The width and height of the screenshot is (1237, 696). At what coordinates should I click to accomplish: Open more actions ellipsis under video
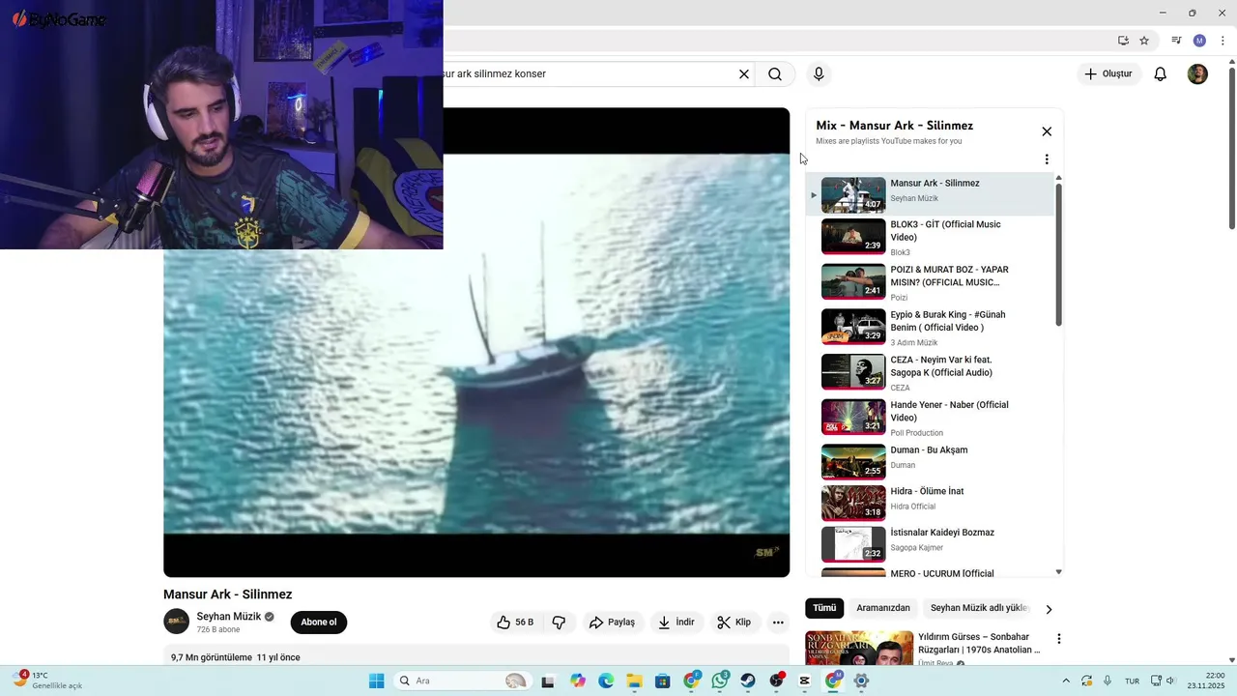(778, 623)
